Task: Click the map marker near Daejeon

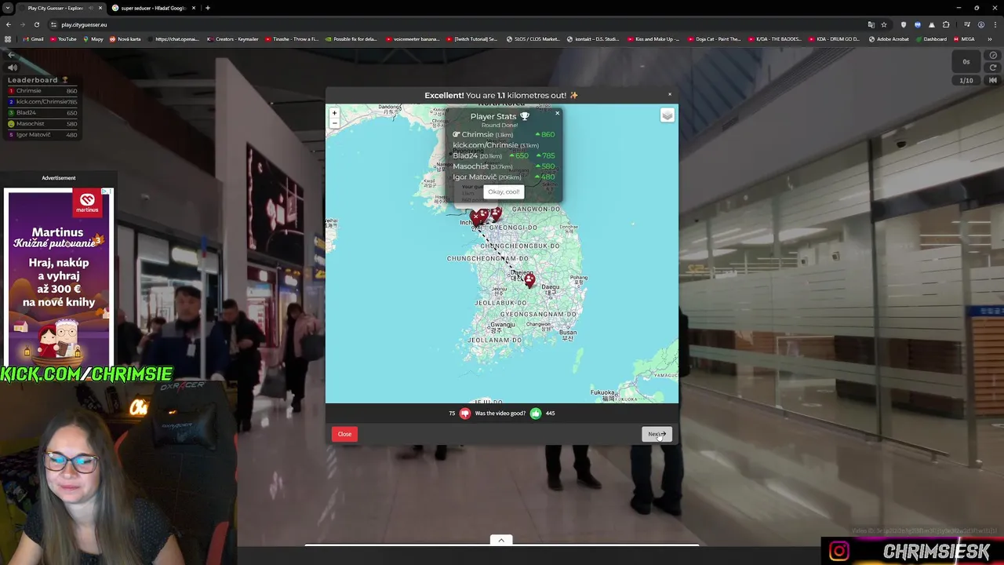Action: pyautogui.click(x=529, y=279)
